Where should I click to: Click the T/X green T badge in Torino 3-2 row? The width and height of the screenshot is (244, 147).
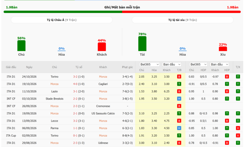(238, 77)
